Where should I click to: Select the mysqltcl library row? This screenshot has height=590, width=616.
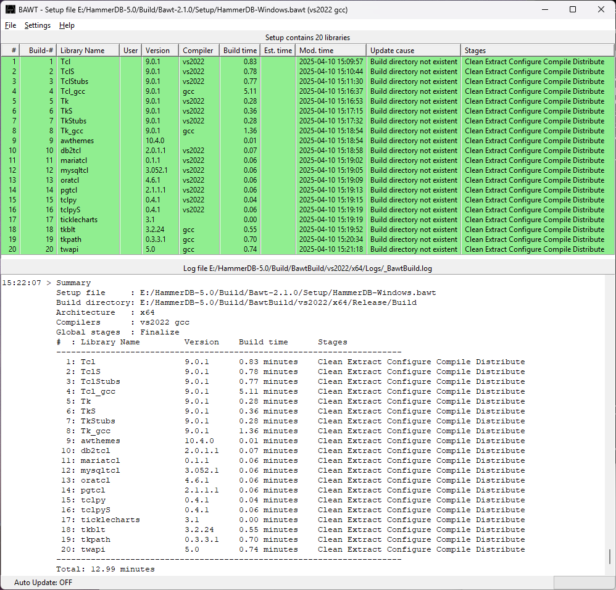(307, 170)
